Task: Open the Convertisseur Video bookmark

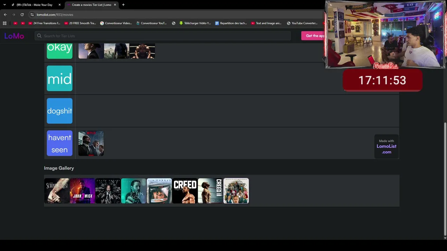Action: pos(116,23)
